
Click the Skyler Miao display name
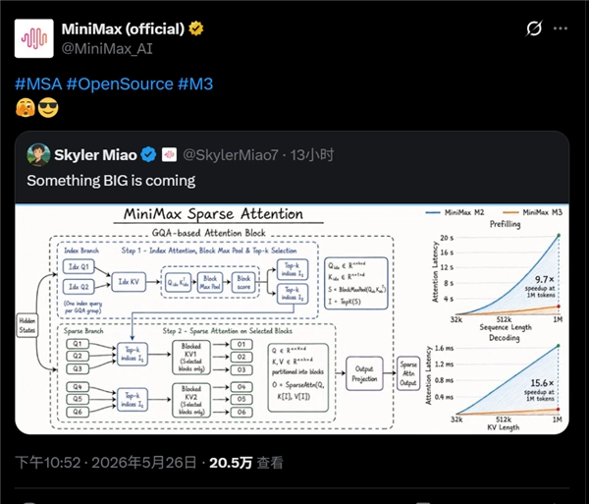95,155
